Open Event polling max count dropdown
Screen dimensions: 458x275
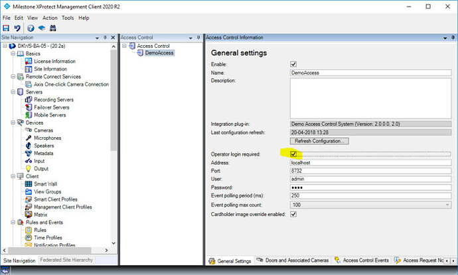coord(447,205)
